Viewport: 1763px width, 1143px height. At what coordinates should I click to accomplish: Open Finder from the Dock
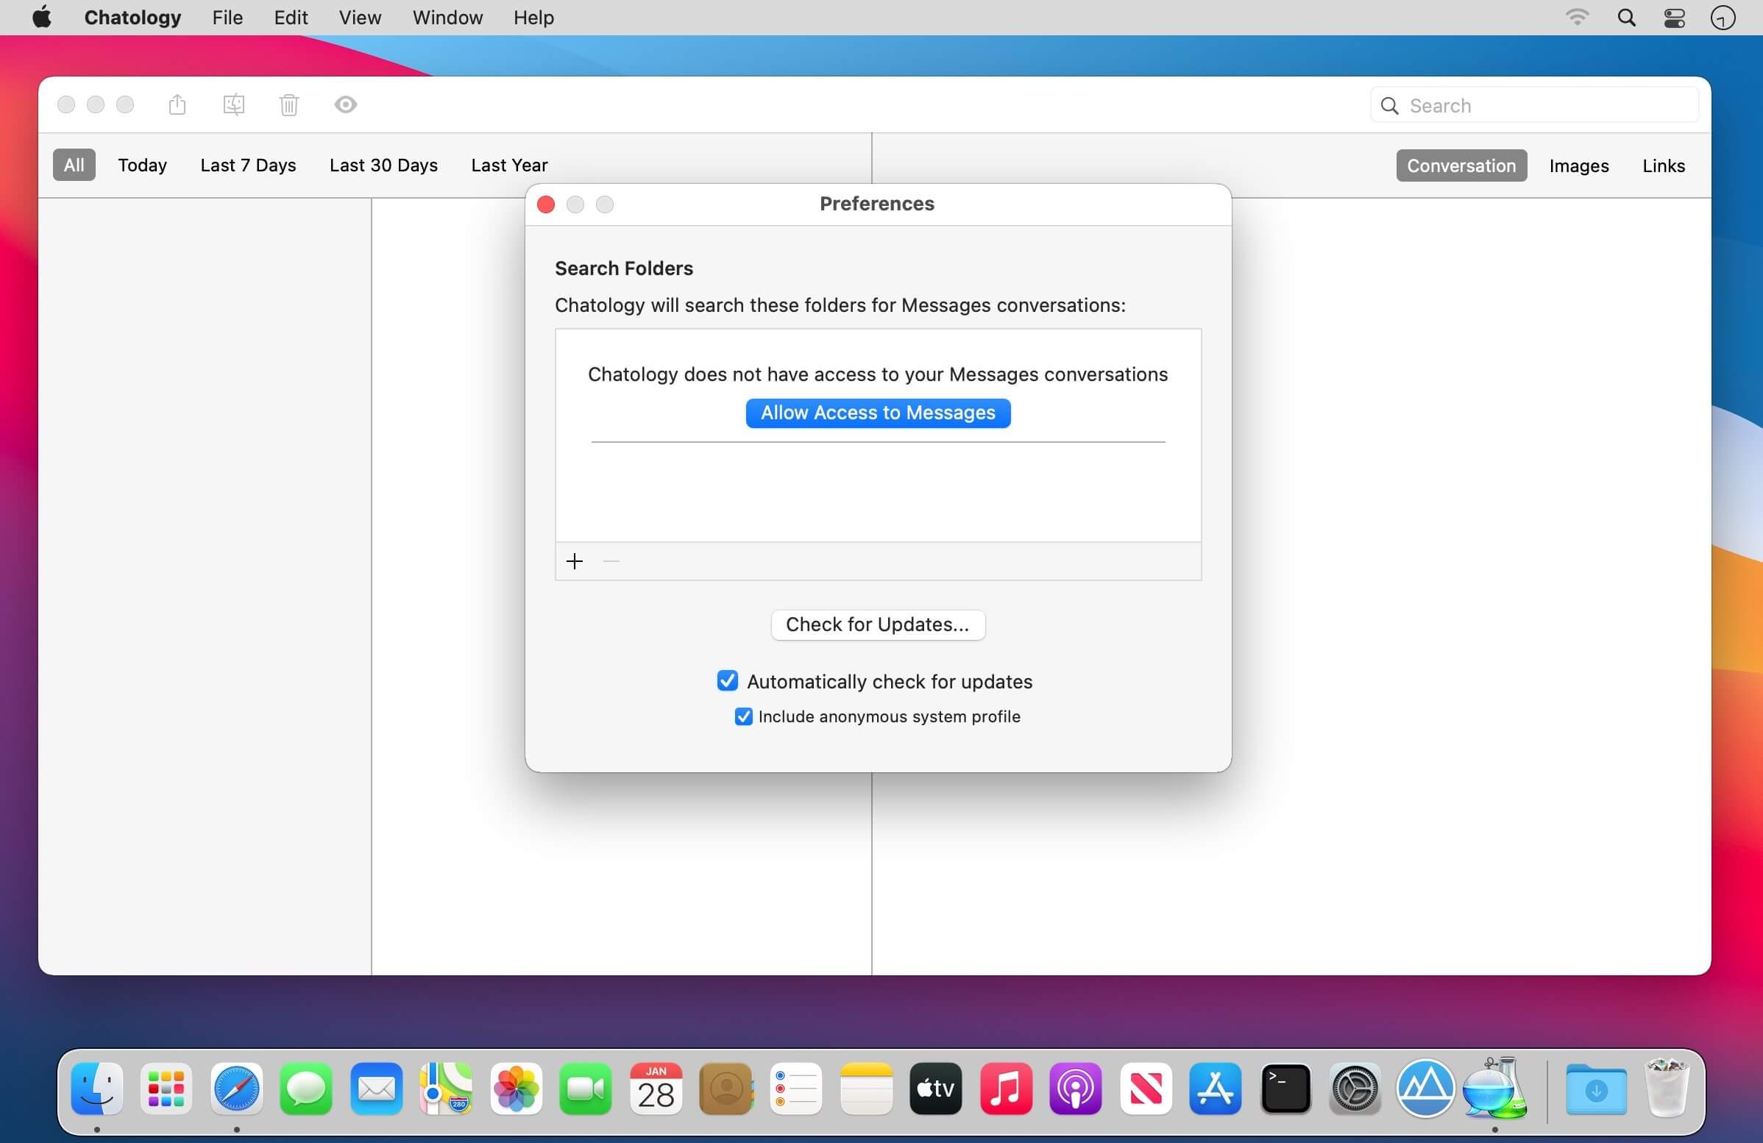(97, 1089)
